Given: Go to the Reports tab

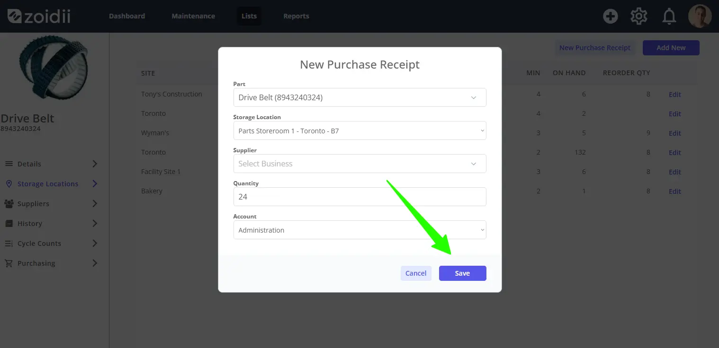Looking at the screenshot, I should 296,16.
